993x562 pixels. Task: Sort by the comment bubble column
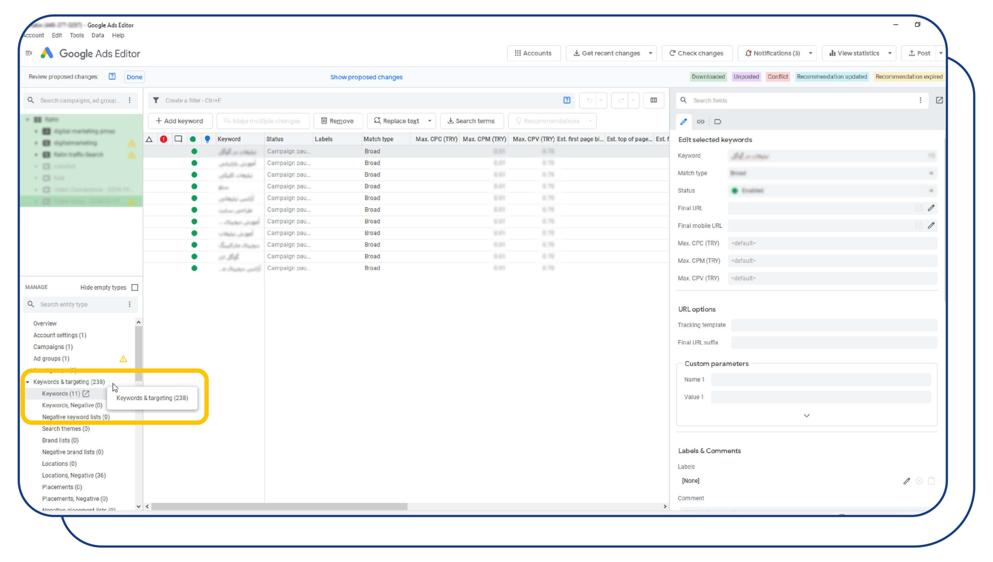click(x=178, y=139)
